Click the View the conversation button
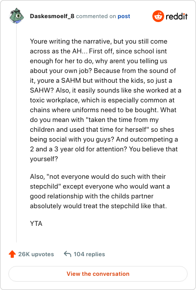Screen dimensions: 196x290 coord(98,274)
